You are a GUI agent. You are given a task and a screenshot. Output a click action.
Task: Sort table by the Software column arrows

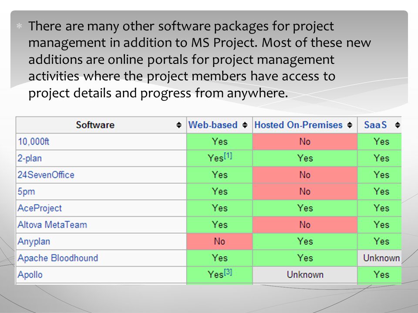coord(179,125)
